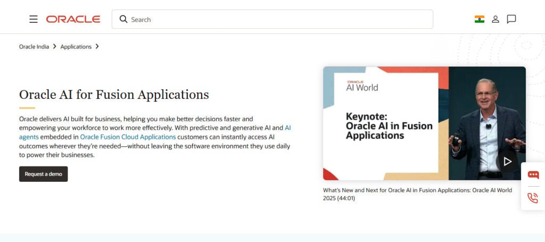Expand the chevron after Applications breadcrumb
The height and width of the screenshot is (242, 545).
[97, 46]
